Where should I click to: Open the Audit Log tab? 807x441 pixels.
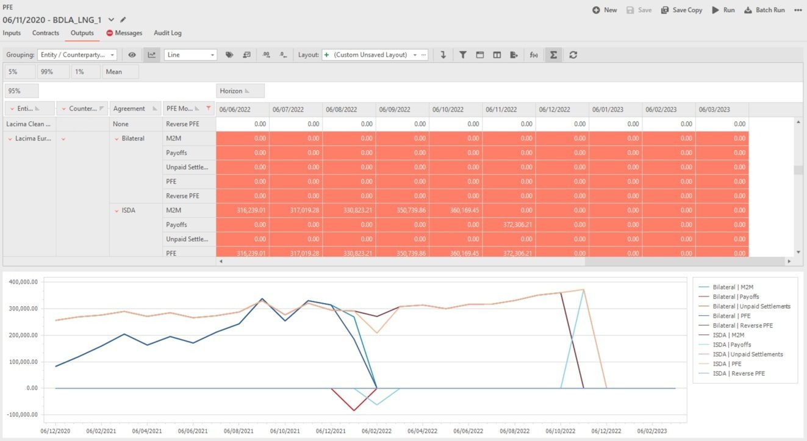point(167,33)
